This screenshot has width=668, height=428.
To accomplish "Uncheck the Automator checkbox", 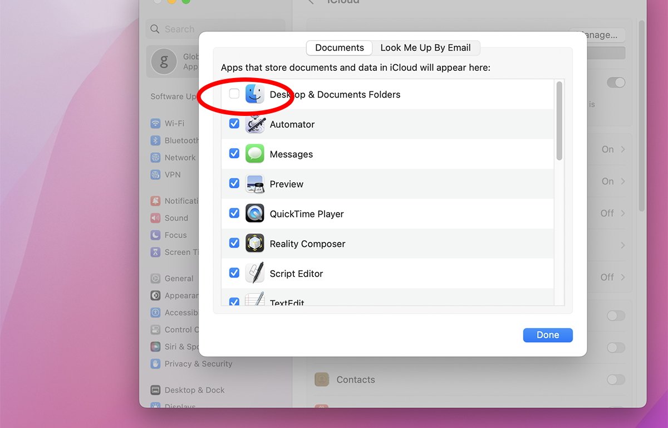I will point(234,124).
